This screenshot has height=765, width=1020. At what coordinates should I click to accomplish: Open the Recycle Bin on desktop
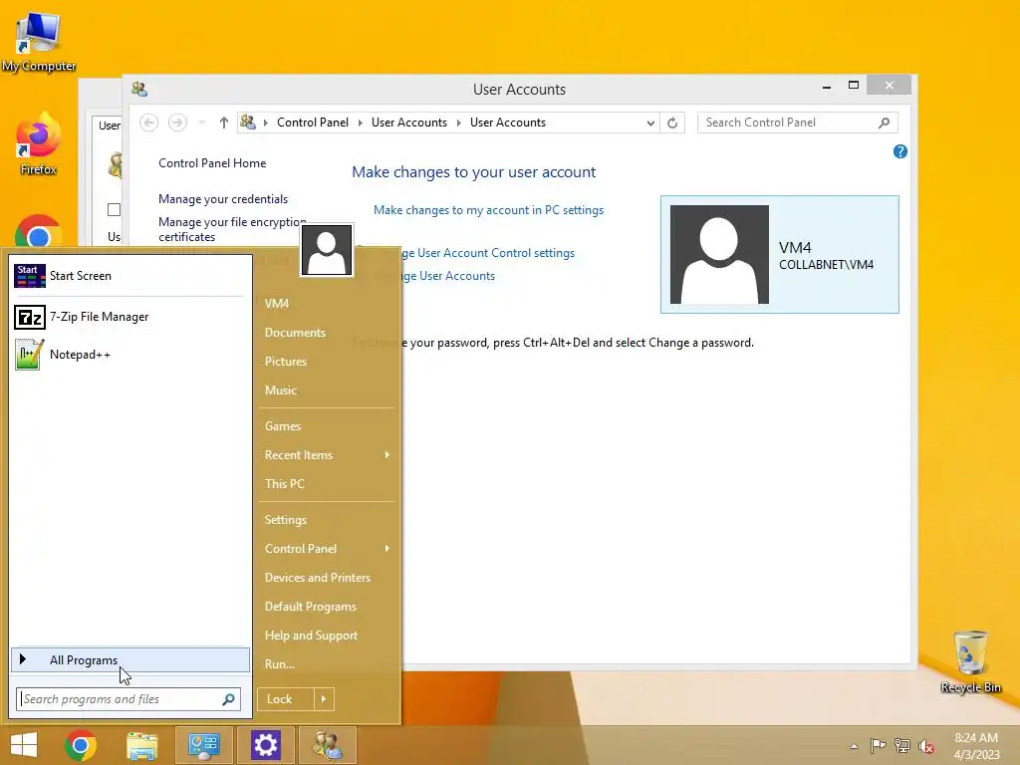tap(970, 662)
